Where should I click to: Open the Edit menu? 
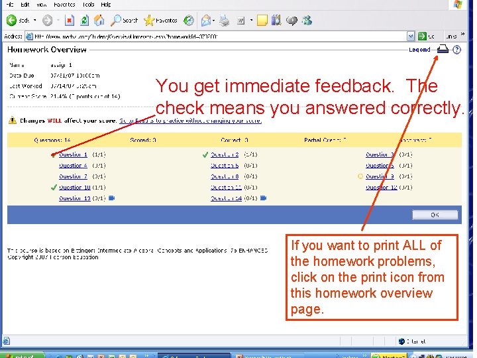point(25,4)
